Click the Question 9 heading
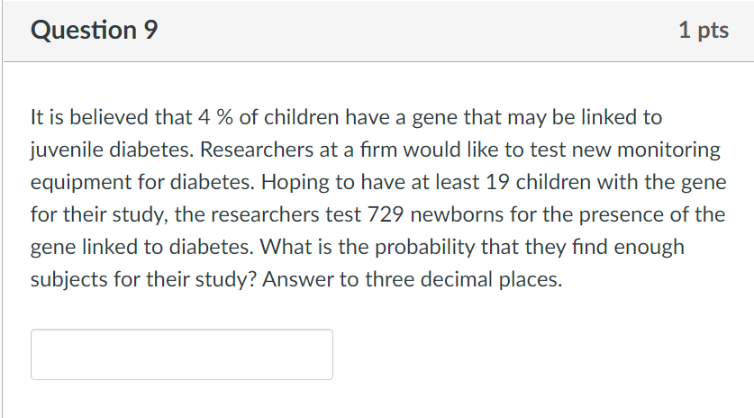Image resolution: width=754 pixels, height=418 pixels. point(94,31)
